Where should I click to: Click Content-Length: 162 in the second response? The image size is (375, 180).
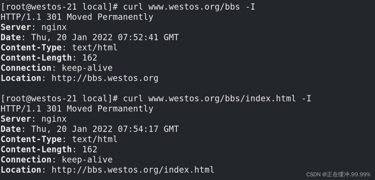point(49,150)
